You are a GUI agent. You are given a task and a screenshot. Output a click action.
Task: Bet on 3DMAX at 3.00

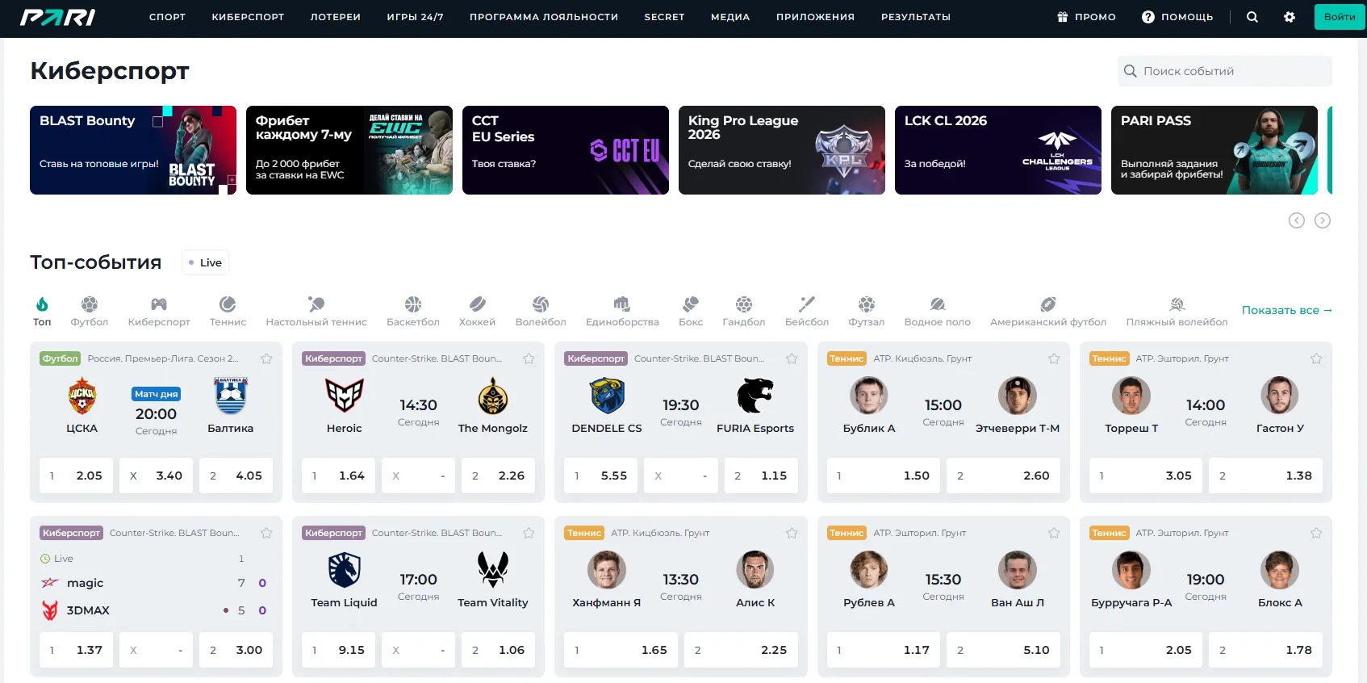236,650
